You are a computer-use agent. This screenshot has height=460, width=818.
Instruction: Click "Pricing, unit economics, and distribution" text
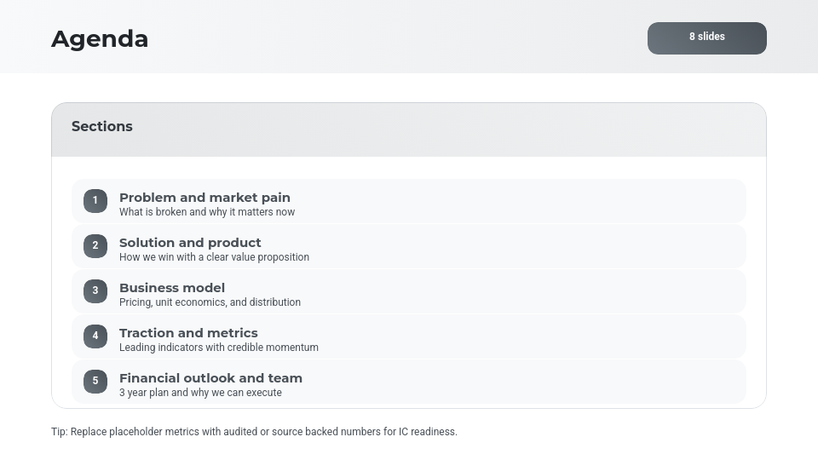[210, 302]
